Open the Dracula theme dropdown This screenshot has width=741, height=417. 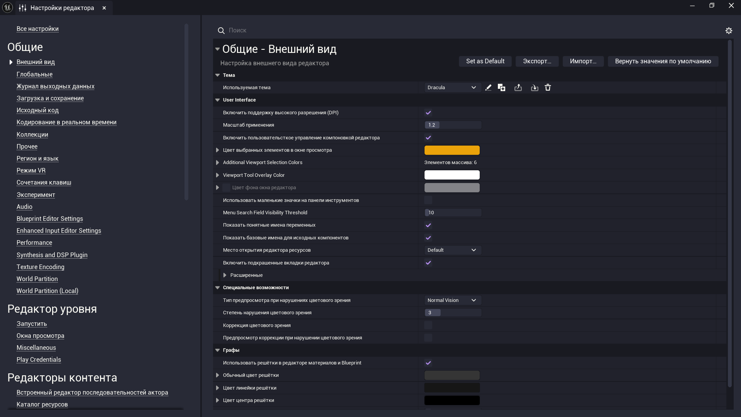coord(452,88)
